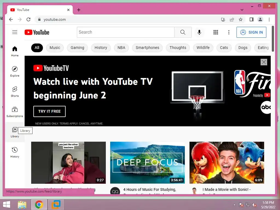280x210 pixels.
Task: Open the Chrome profile avatar
Action: 260,19
